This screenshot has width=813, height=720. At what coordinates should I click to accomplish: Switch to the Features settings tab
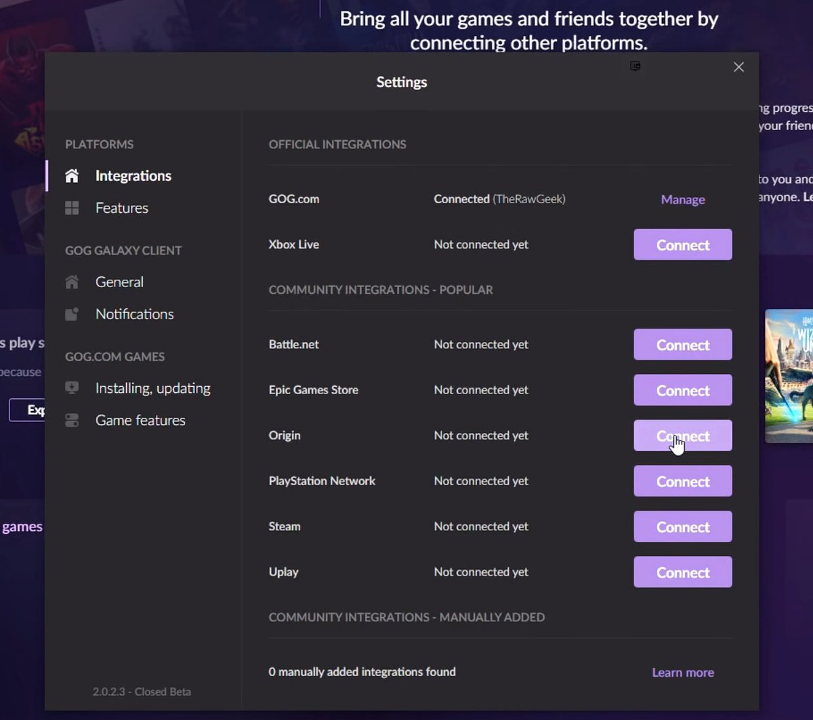tap(122, 208)
